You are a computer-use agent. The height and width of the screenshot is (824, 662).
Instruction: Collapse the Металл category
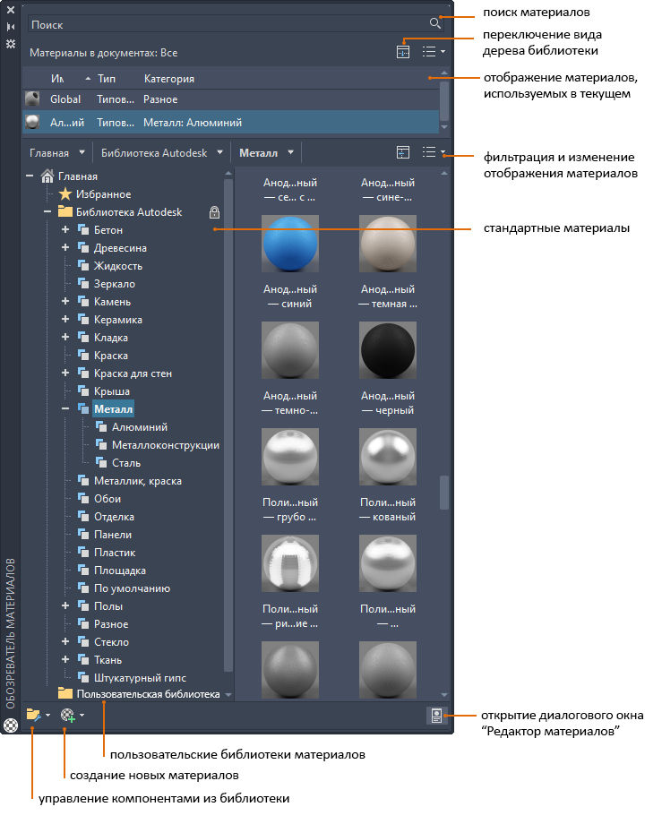65,408
